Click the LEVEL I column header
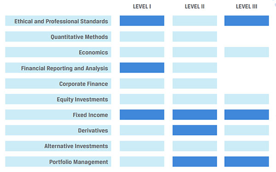Image resolution: width=276 pixels, height=172 pixels. pyautogui.click(x=142, y=6)
